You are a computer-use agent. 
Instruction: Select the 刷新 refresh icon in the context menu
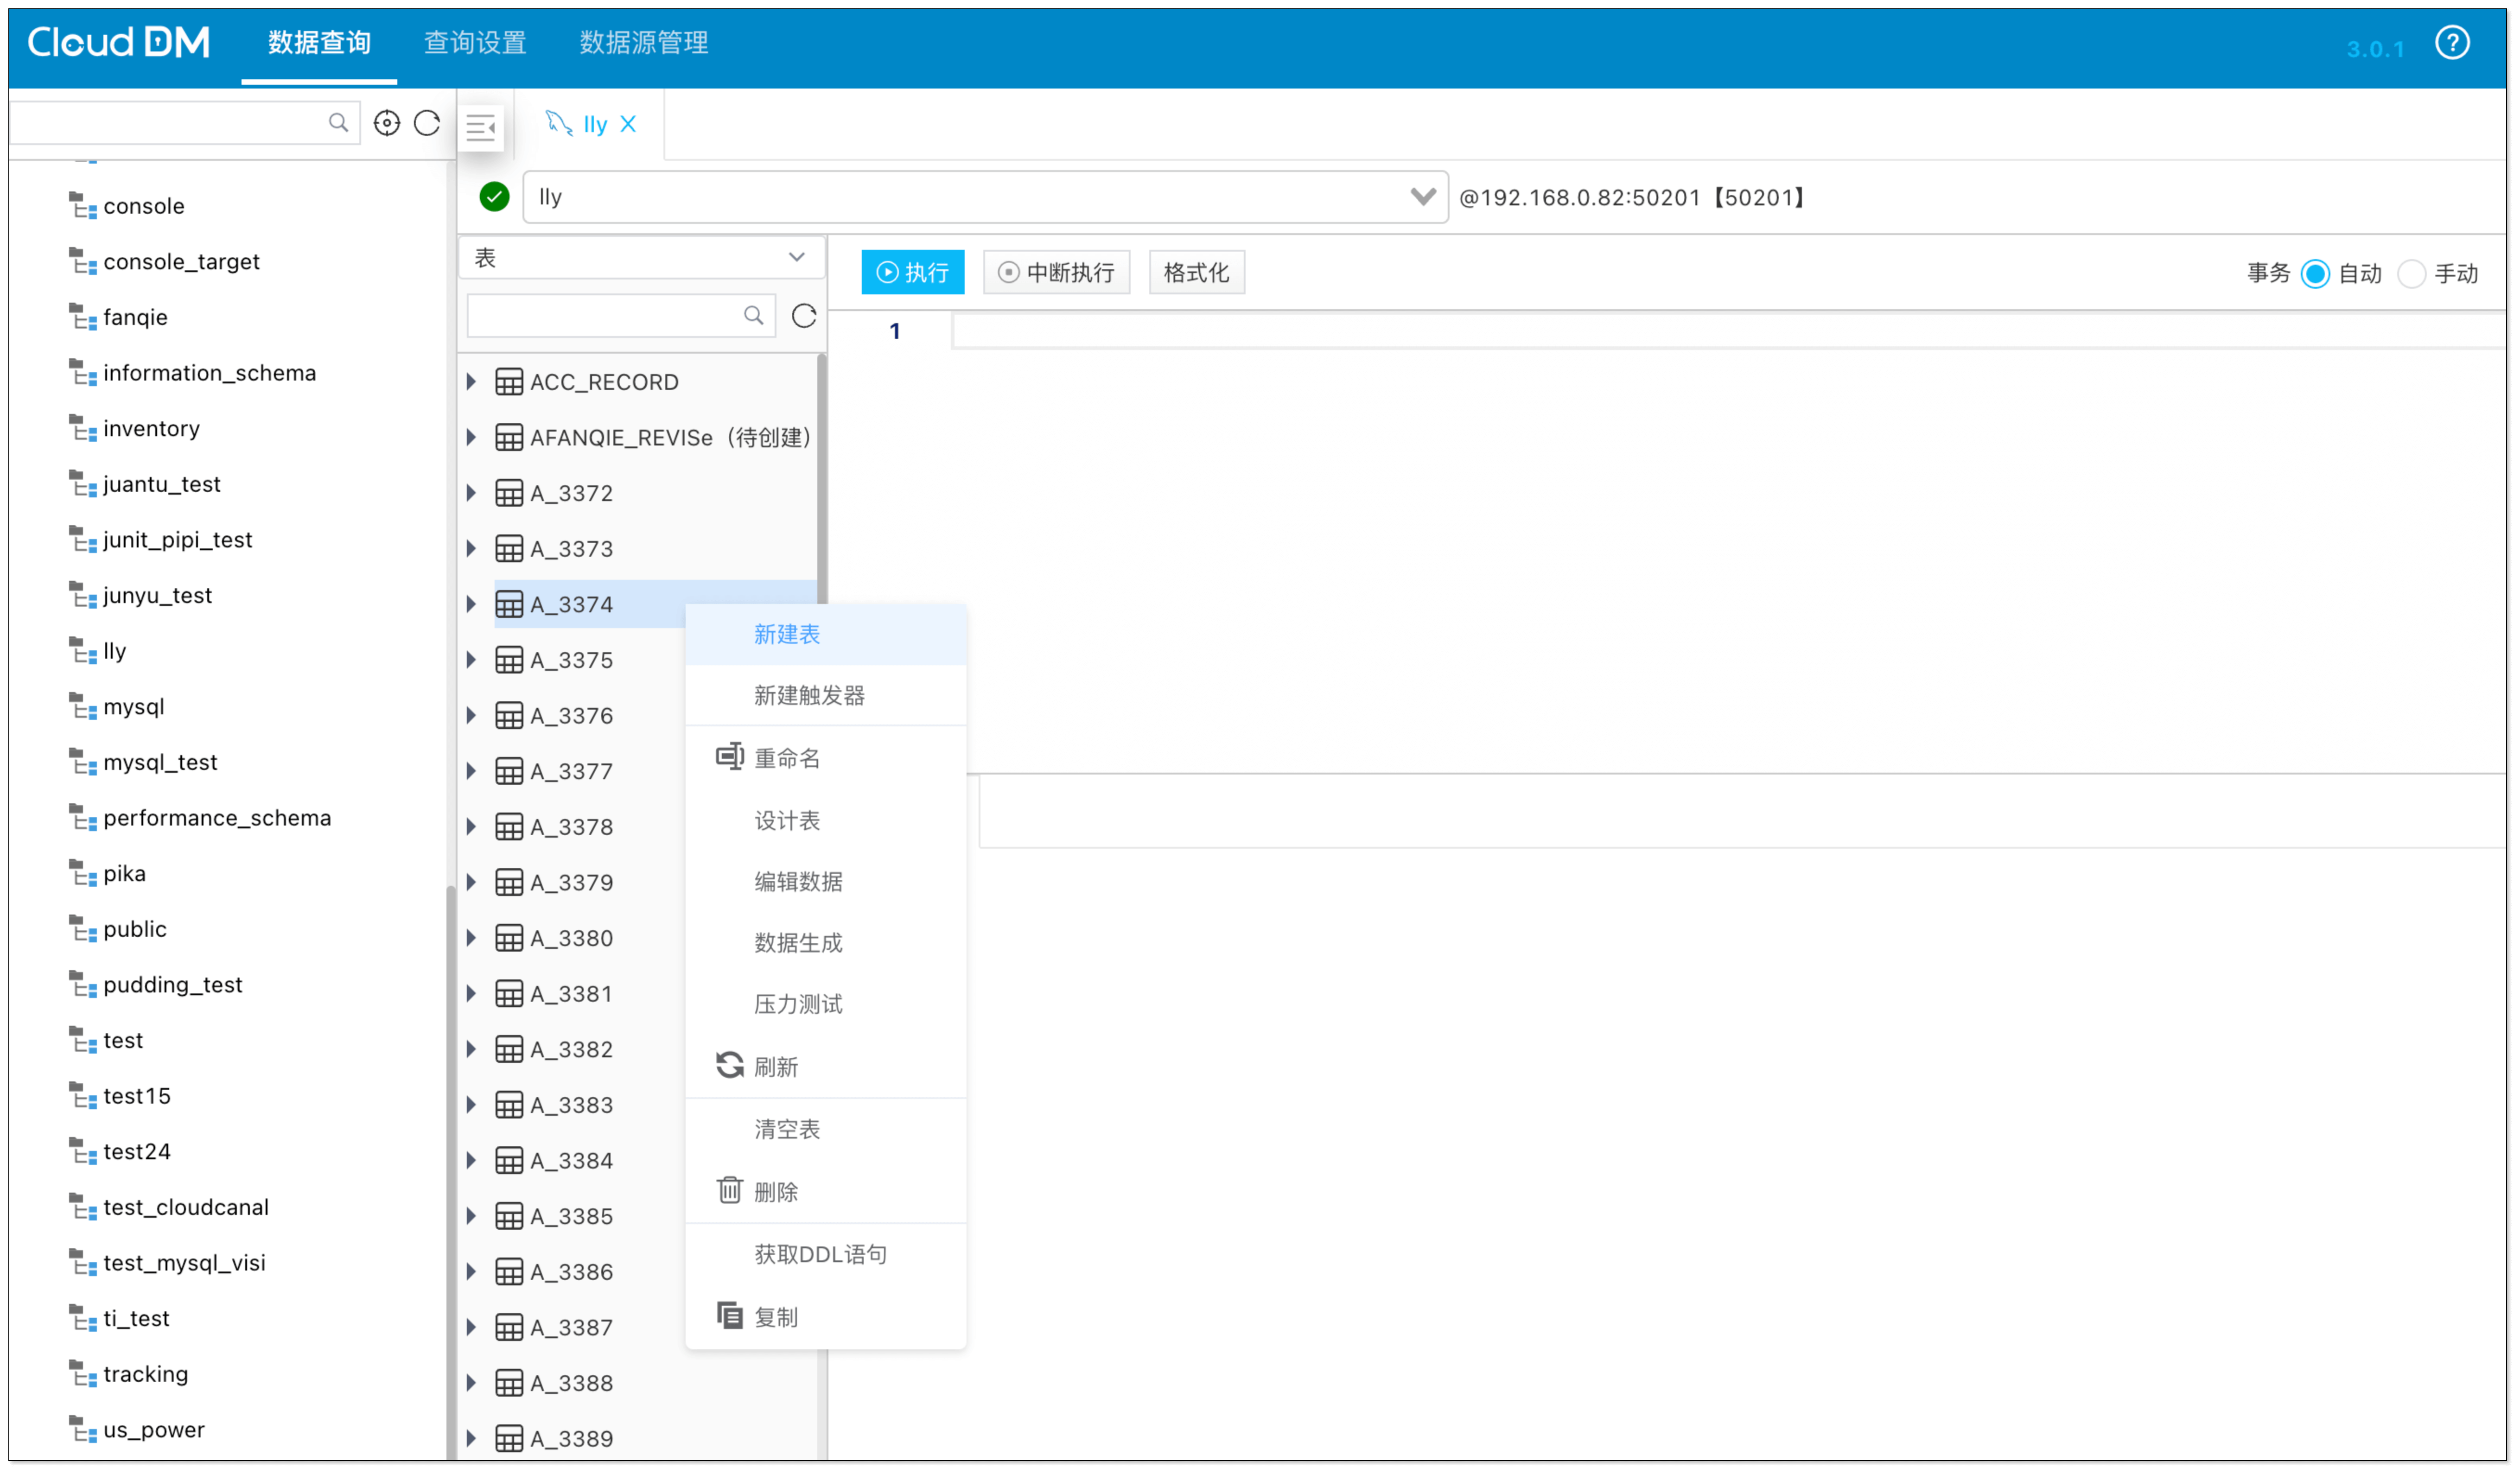click(729, 1065)
